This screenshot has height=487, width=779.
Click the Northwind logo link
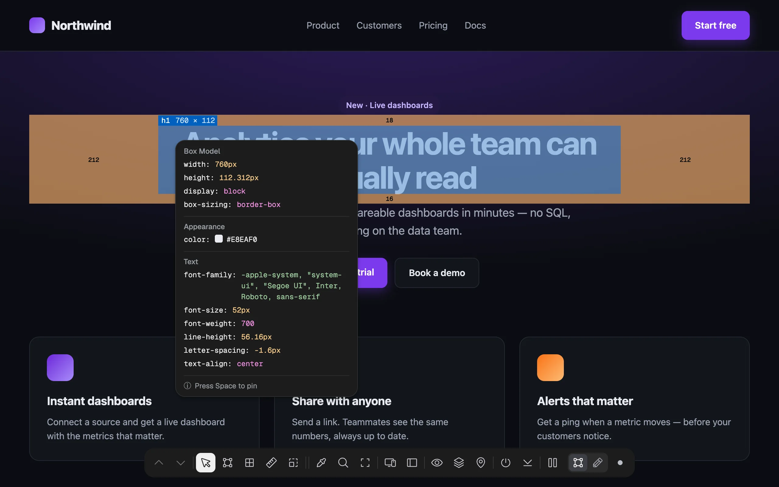pyautogui.click(x=70, y=26)
